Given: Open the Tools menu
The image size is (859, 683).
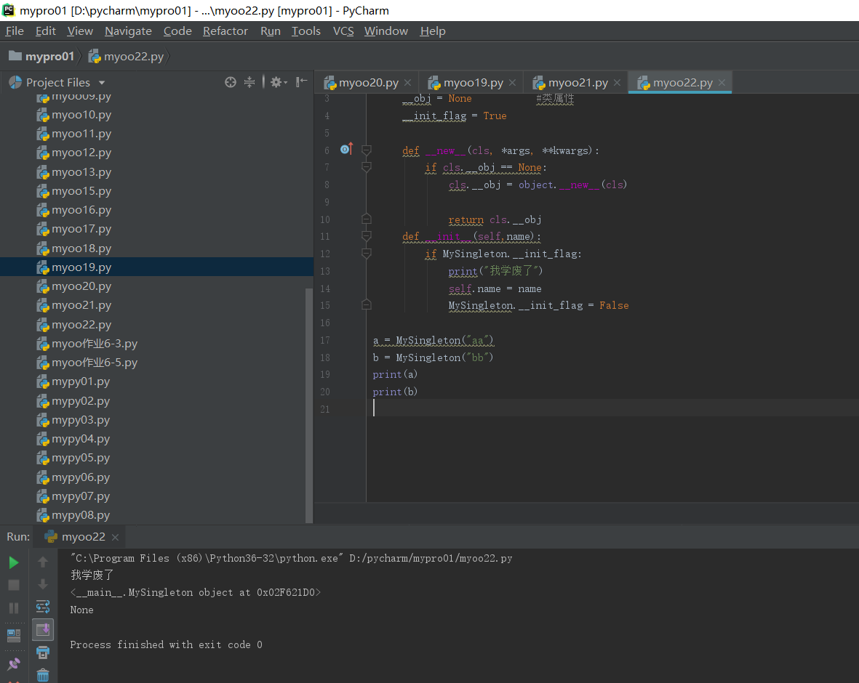Looking at the screenshot, I should point(305,31).
